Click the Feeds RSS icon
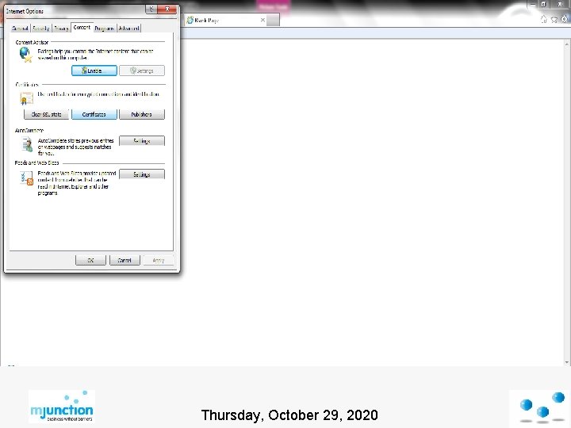Image resolution: width=571 pixels, height=428 pixels. [x=27, y=178]
